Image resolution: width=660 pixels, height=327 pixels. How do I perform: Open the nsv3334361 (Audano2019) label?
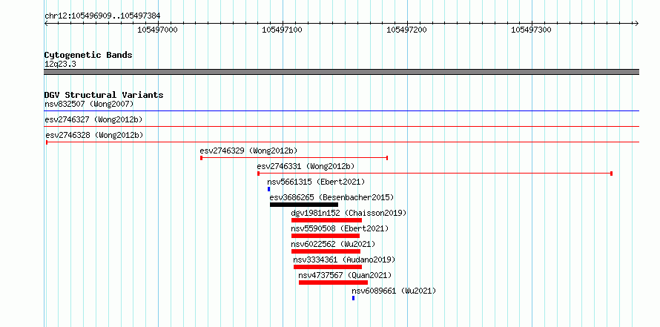point(344,260)
